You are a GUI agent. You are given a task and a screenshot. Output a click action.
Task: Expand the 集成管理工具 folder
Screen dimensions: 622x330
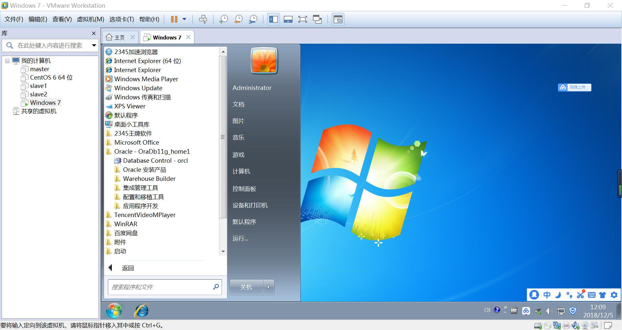[136, 188]
